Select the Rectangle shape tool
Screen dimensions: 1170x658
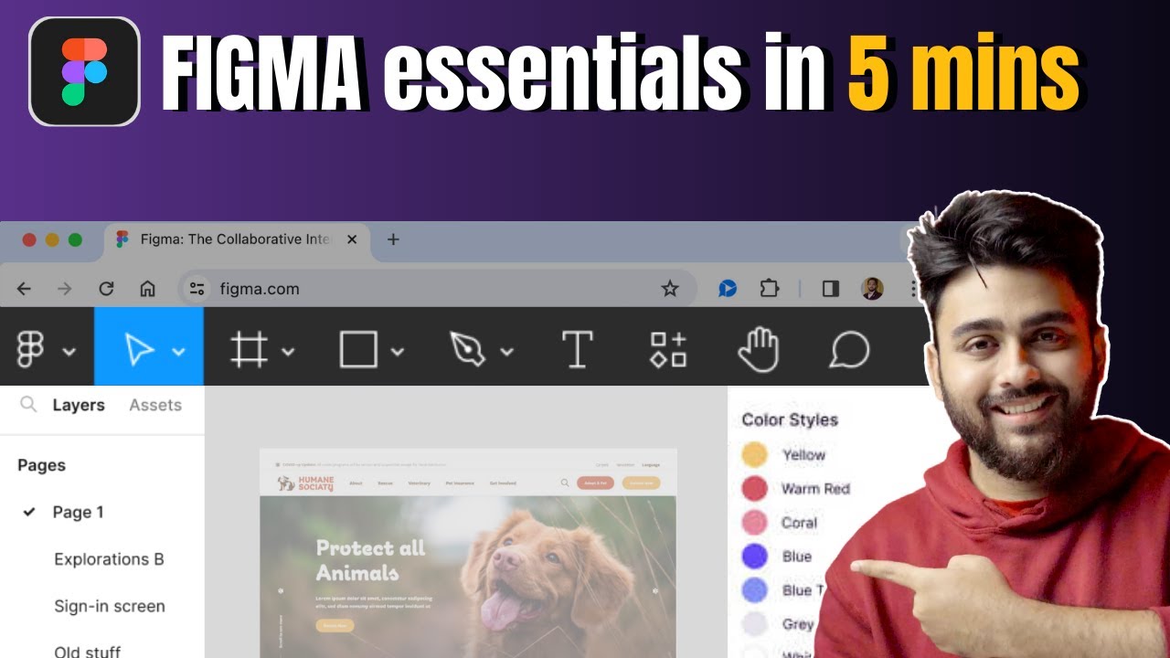[358, 349]
